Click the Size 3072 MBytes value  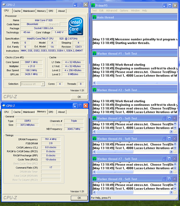click(x=28, y=125)
